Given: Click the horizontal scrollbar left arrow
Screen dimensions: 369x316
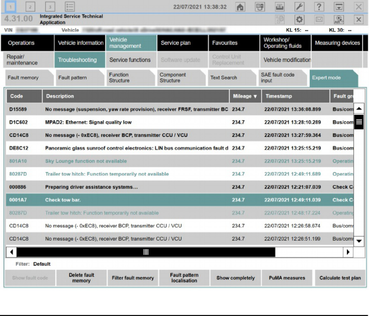Looking at the screenshot, I should coord(11,252).
